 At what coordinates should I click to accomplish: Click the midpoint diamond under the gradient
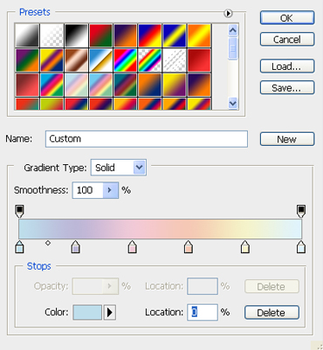point(48,243)
